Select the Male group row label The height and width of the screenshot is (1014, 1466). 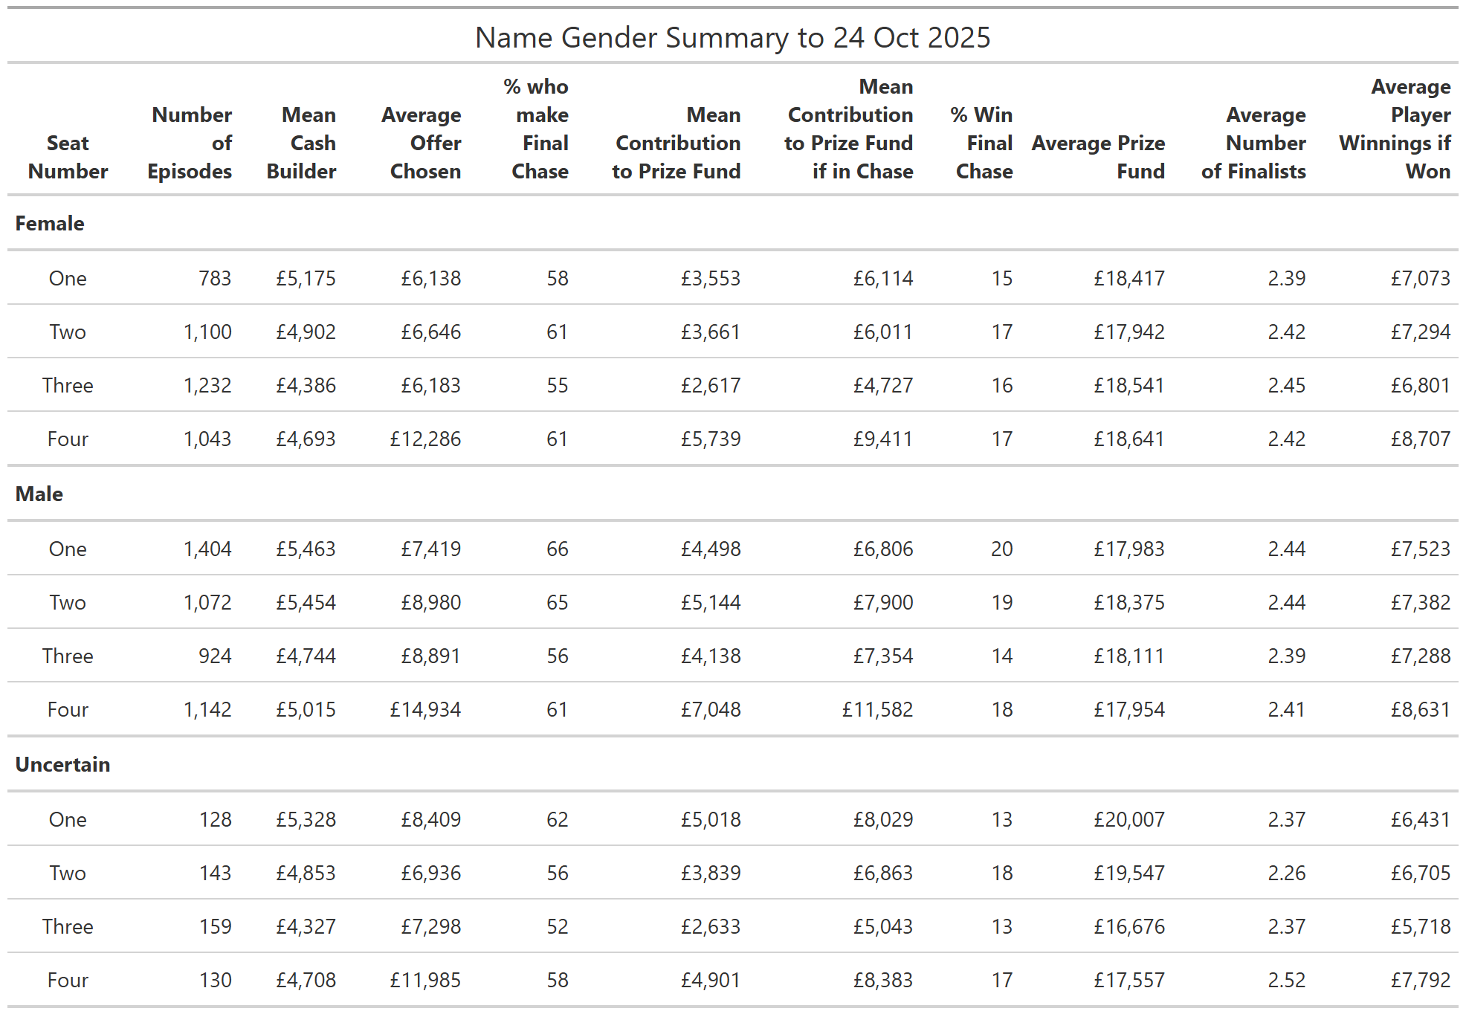click(39, 494)
